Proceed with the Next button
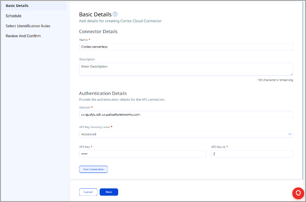This screenshot has height=202, width=306. tap(109, 192)
